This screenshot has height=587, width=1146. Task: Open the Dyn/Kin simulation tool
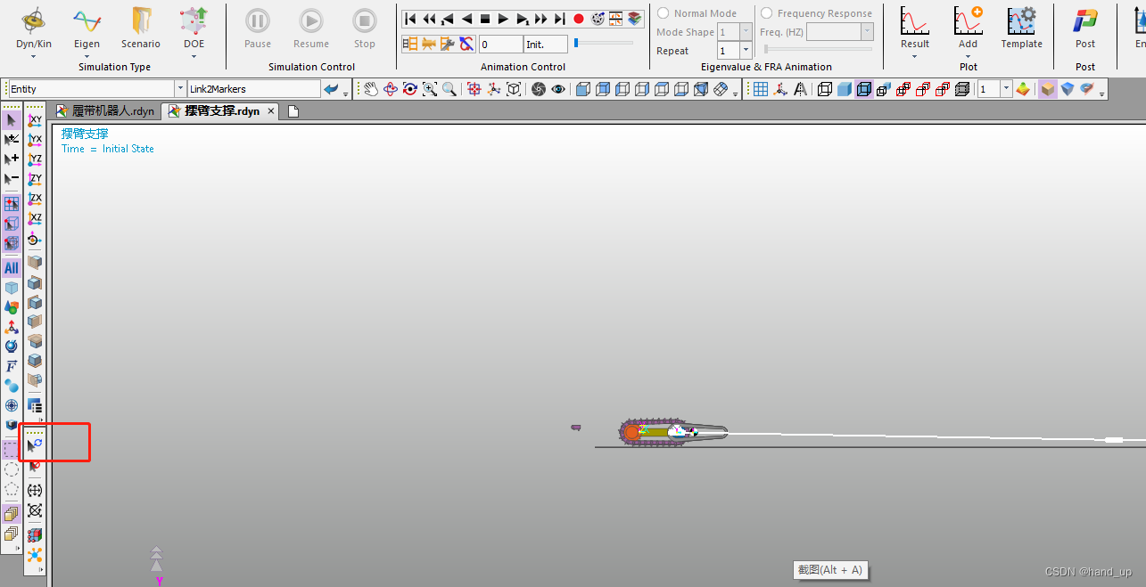(x=34, y=27)
